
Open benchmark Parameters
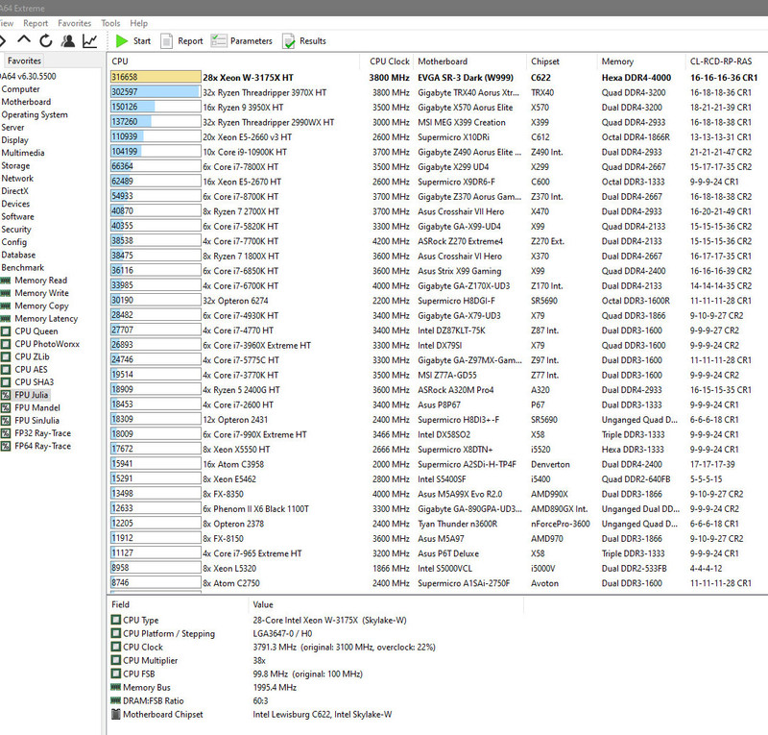[242, 41]
